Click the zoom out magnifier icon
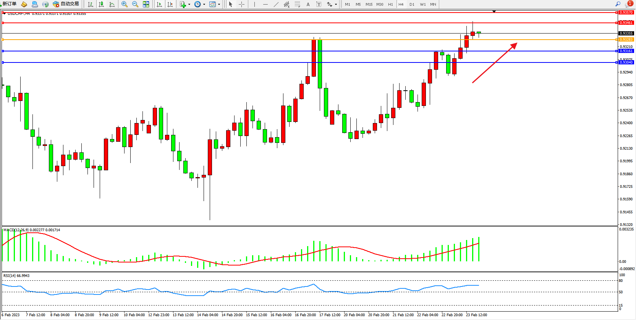The height and width of the screenshot is (320, 636). click(135, 4)
